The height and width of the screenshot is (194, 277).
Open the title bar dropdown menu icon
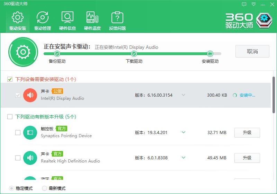click(253, 4)
